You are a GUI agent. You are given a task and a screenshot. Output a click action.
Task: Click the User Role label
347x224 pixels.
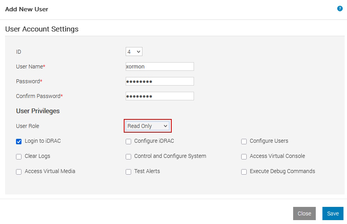[27, 126]
